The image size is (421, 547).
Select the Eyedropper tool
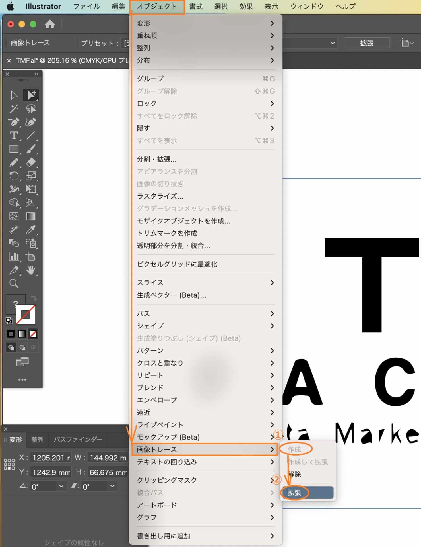coord(31,230)
